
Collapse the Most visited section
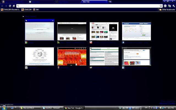coord(23,16)
